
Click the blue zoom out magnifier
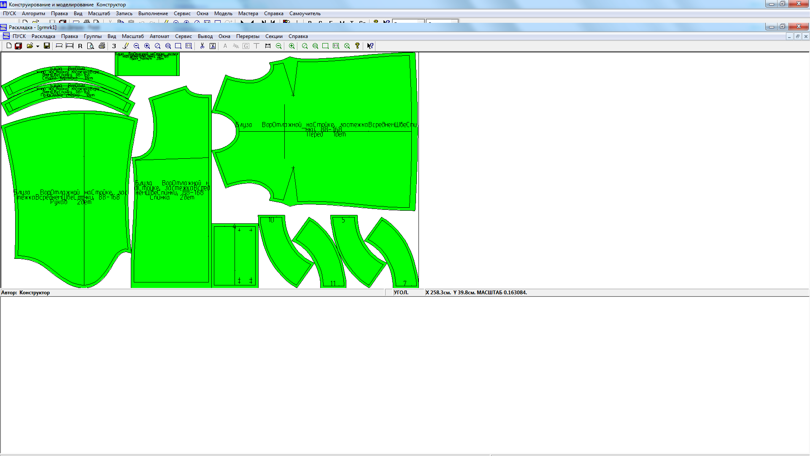pyautogui.click(x=136, y=46)
